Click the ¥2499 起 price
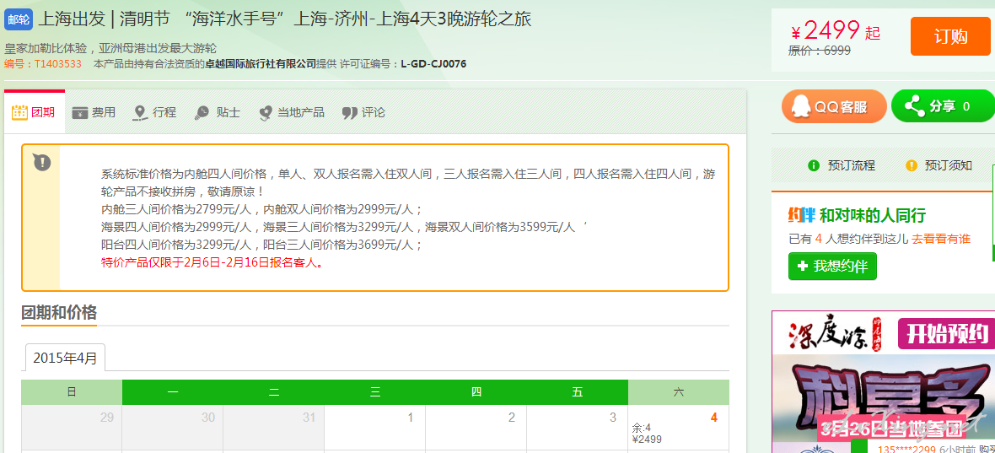Viewport: 995px width, 453px height. pyautogui.click(x=836, y=30)
